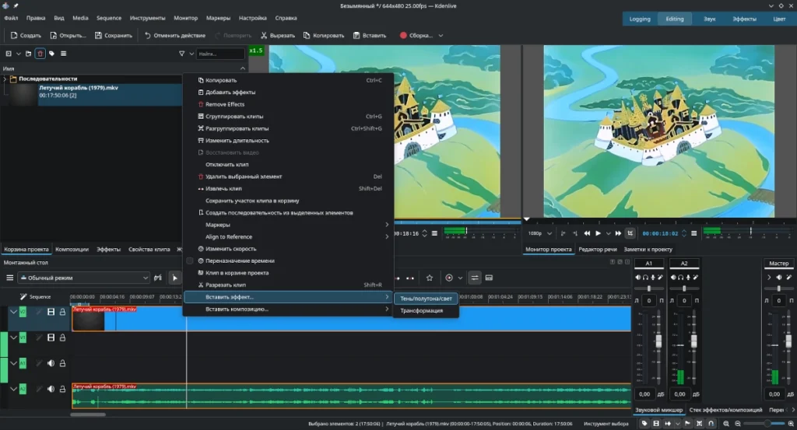Select Трансформация effect from submenu
The width and height of the screenshot is (797, 430).
(426, 311)
